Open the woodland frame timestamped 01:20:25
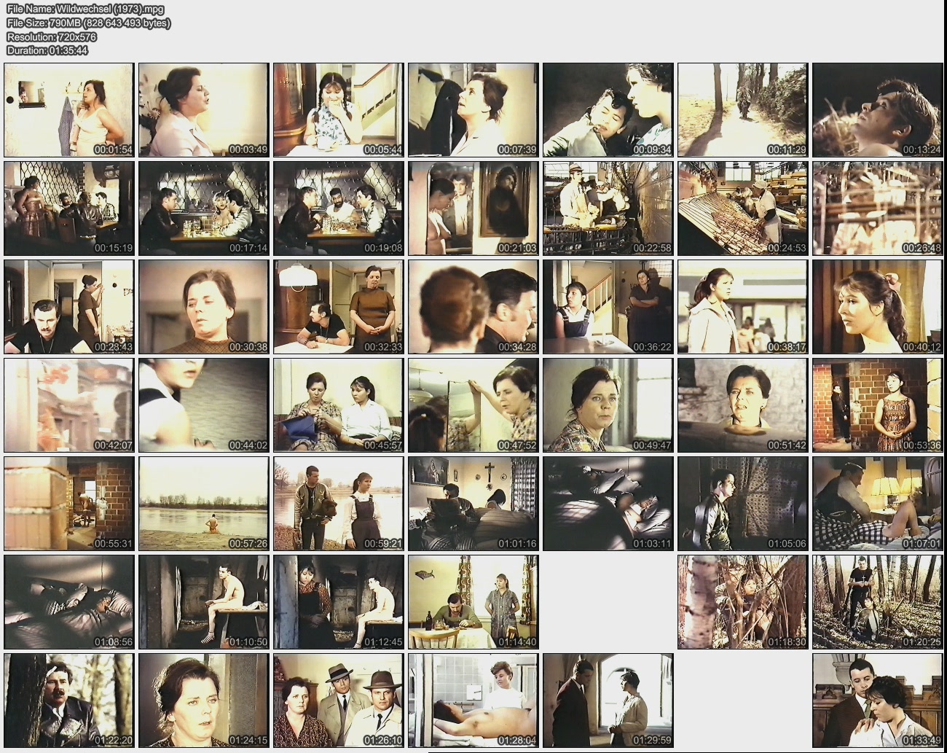 pos(877,602)
